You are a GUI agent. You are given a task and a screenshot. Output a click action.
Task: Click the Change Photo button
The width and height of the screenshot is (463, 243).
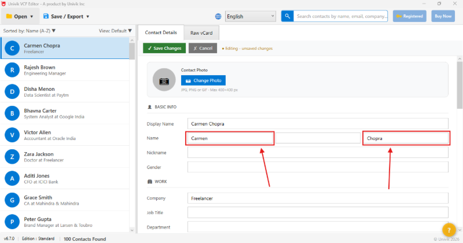(204, 80)
